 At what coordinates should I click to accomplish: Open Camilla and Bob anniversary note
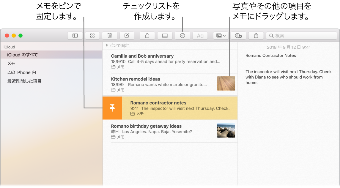point(160,61)
